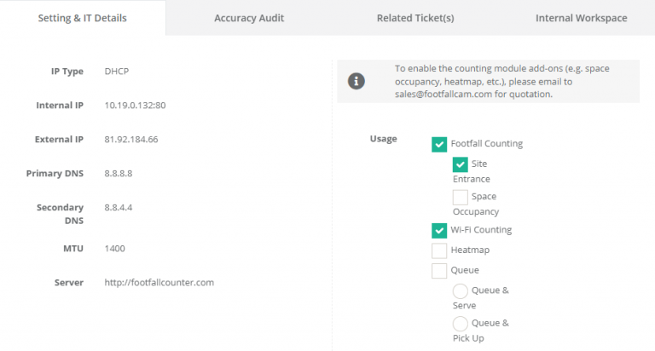
Task: Click the info icon in notice banner
Action: (x=356, y=81)
